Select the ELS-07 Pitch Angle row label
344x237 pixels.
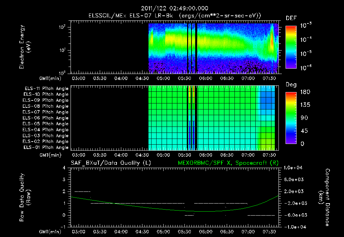pos(46,112)
